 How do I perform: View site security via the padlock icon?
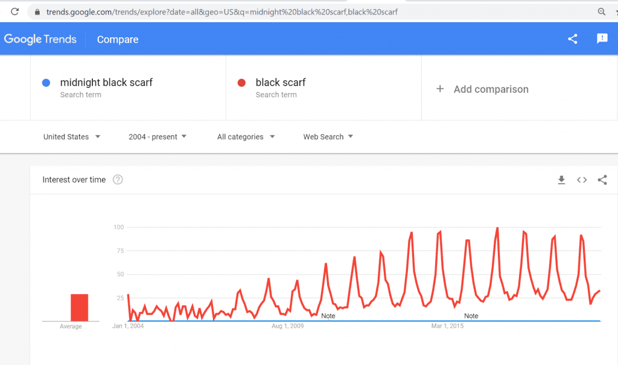click(36, 11)
